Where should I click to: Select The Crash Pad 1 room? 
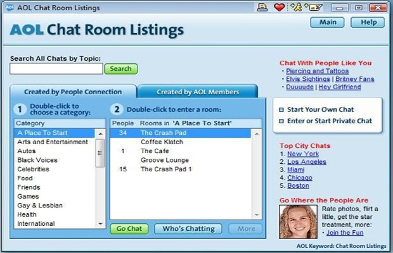tap(181, 170)
